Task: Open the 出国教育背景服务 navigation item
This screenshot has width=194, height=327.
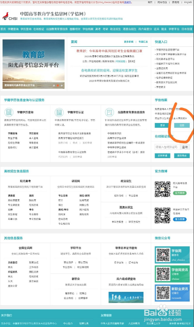Action: [57, 29]
